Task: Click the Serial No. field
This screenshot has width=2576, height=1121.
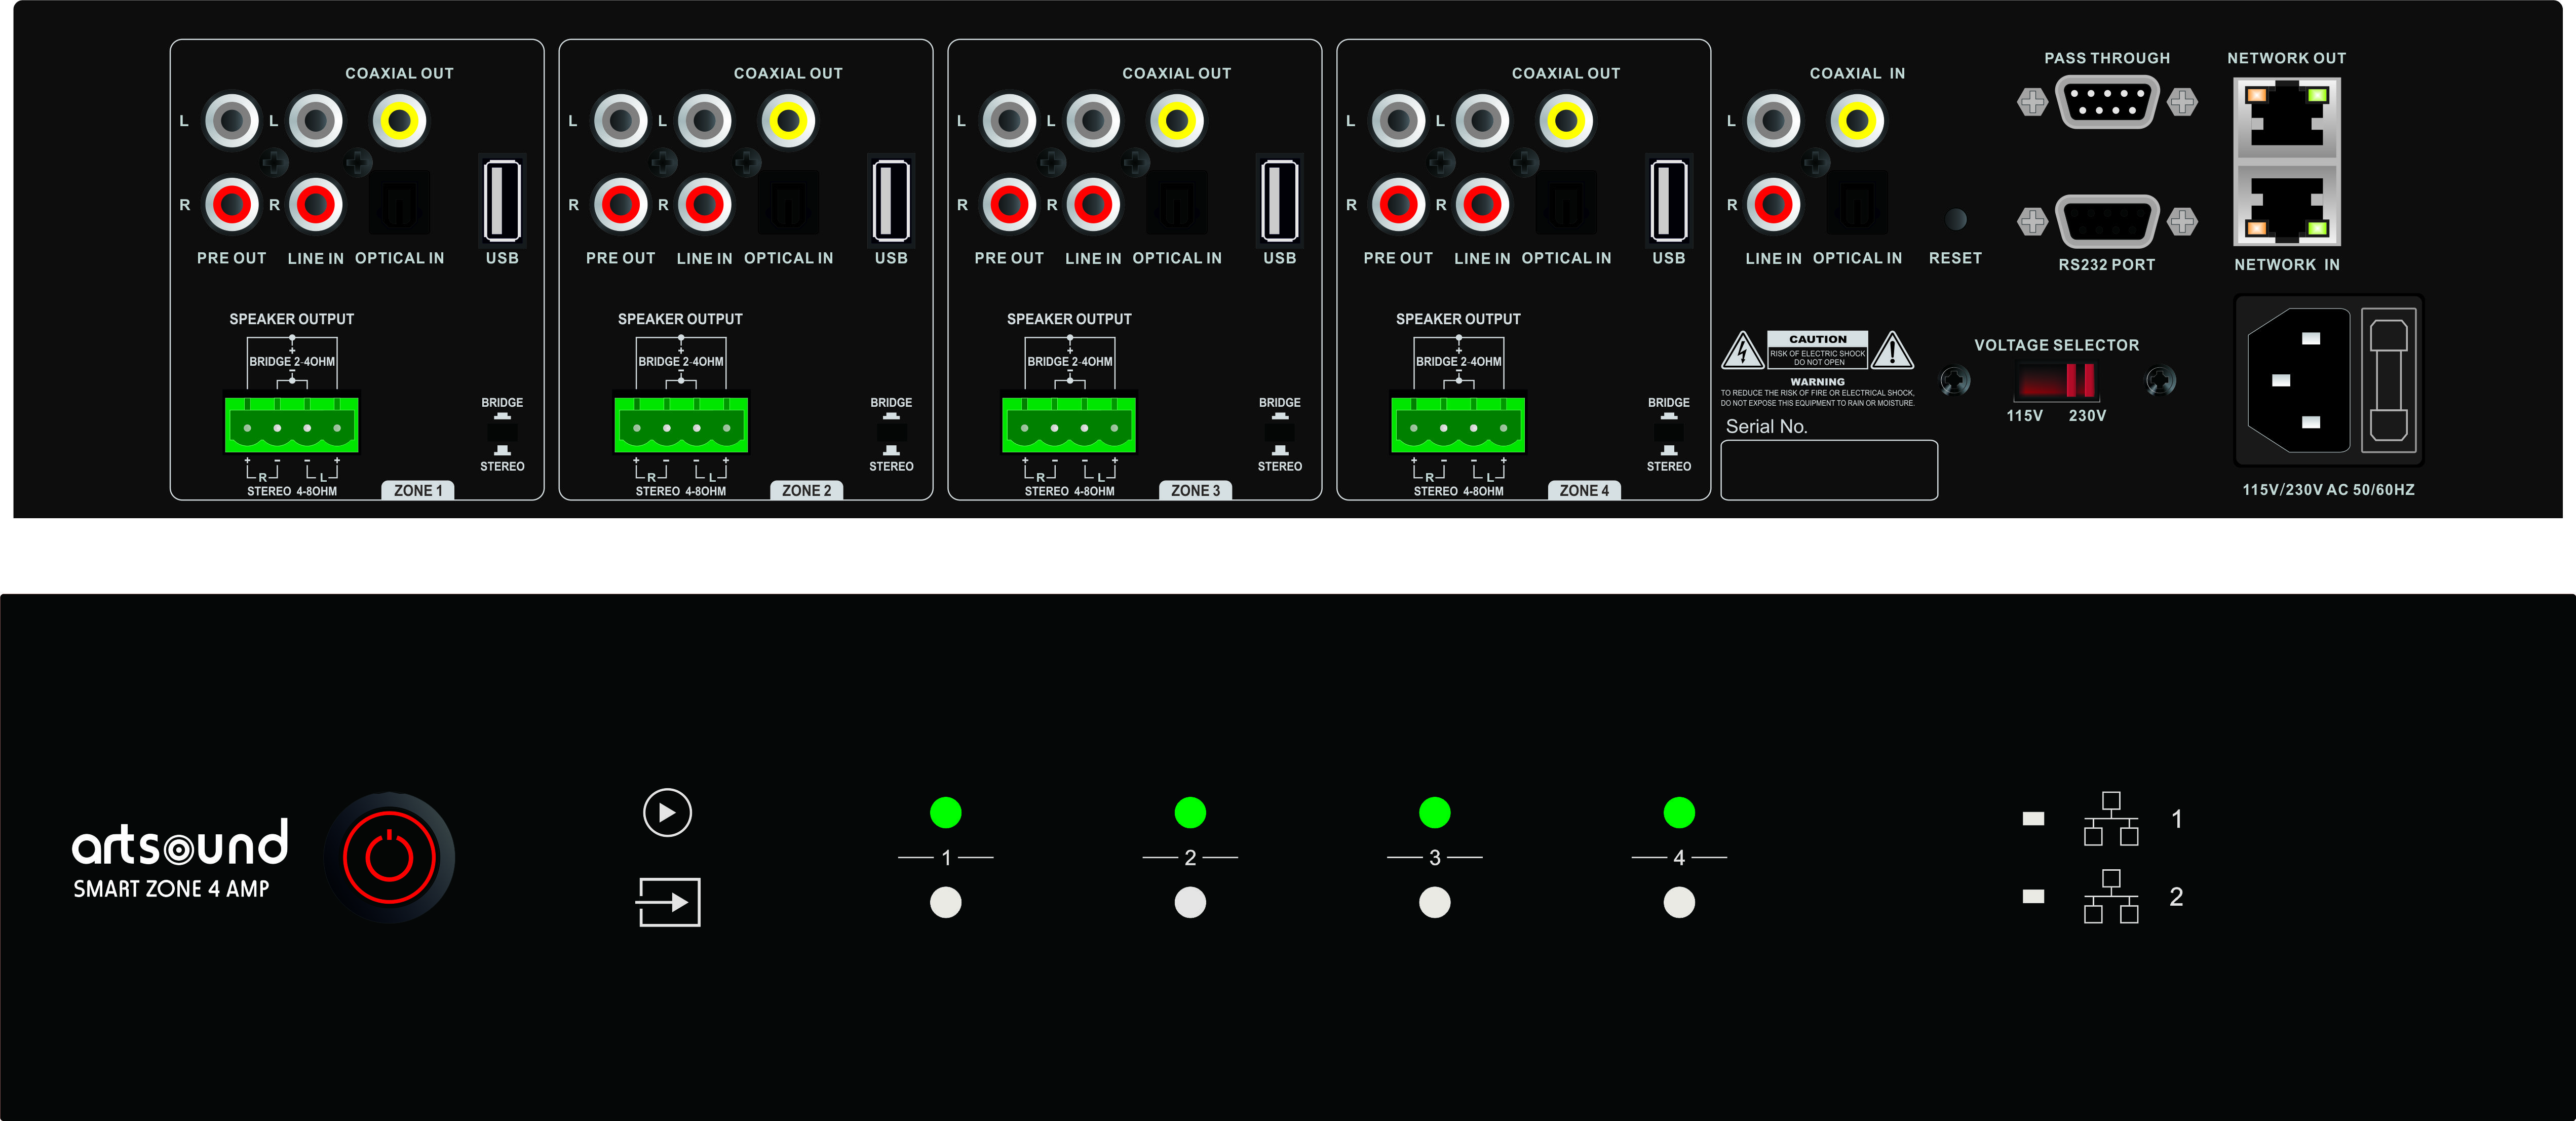Action: (1830, 469)
